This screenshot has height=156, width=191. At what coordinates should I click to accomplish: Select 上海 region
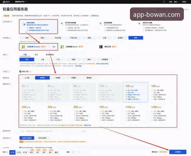click(x=42, y=60)
